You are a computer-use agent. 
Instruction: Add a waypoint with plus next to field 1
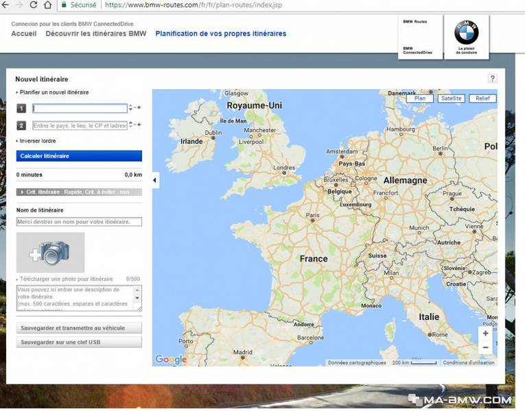tap(139, 108)
